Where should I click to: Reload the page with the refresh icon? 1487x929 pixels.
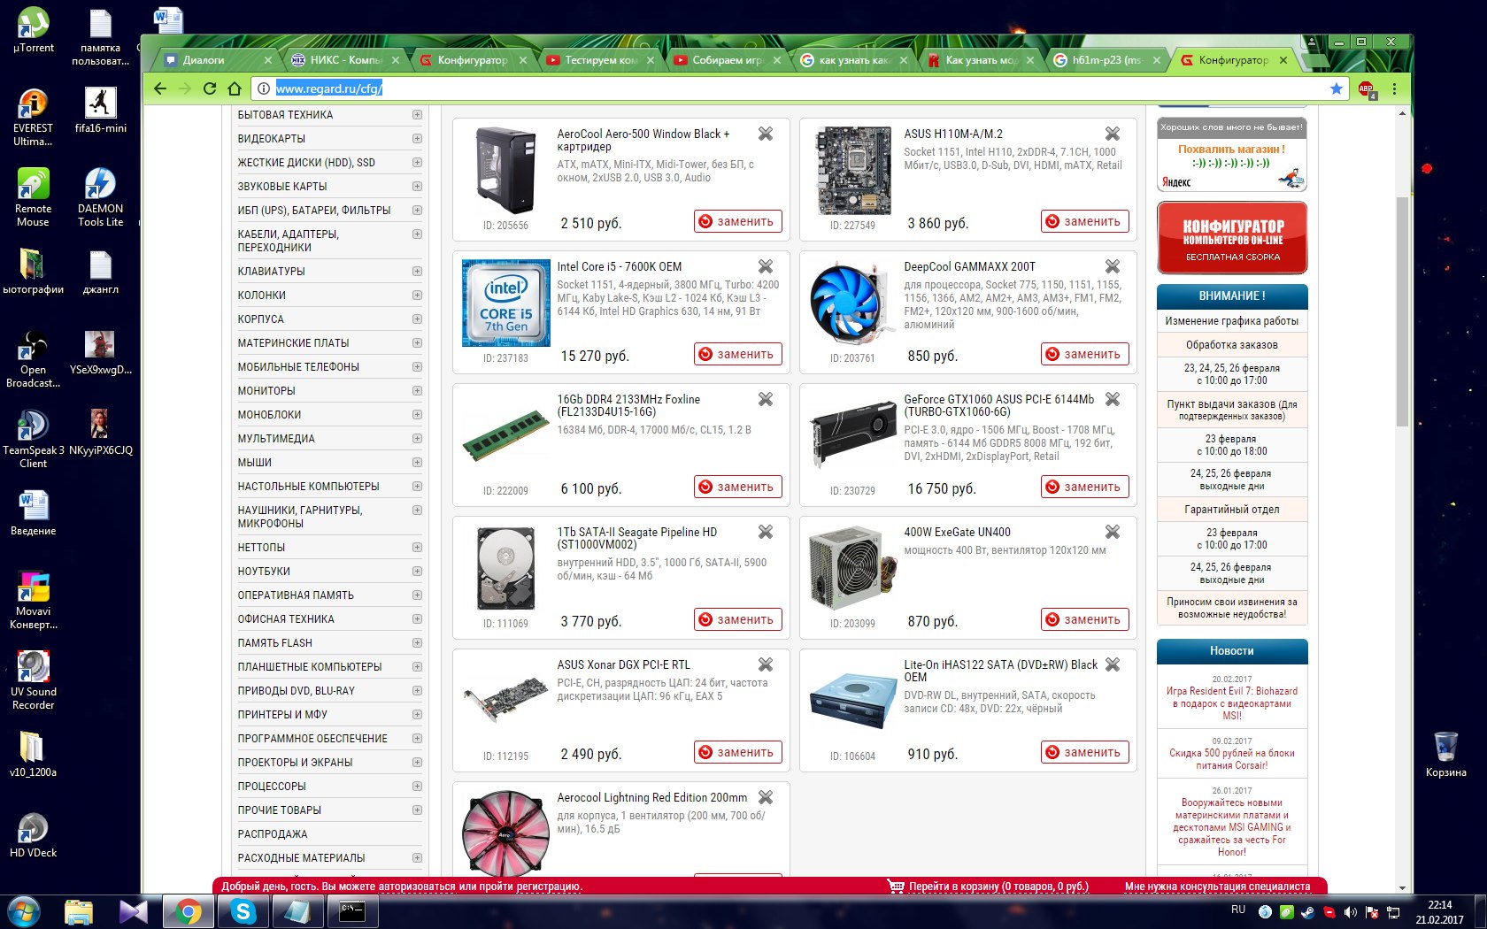point(210,88)
